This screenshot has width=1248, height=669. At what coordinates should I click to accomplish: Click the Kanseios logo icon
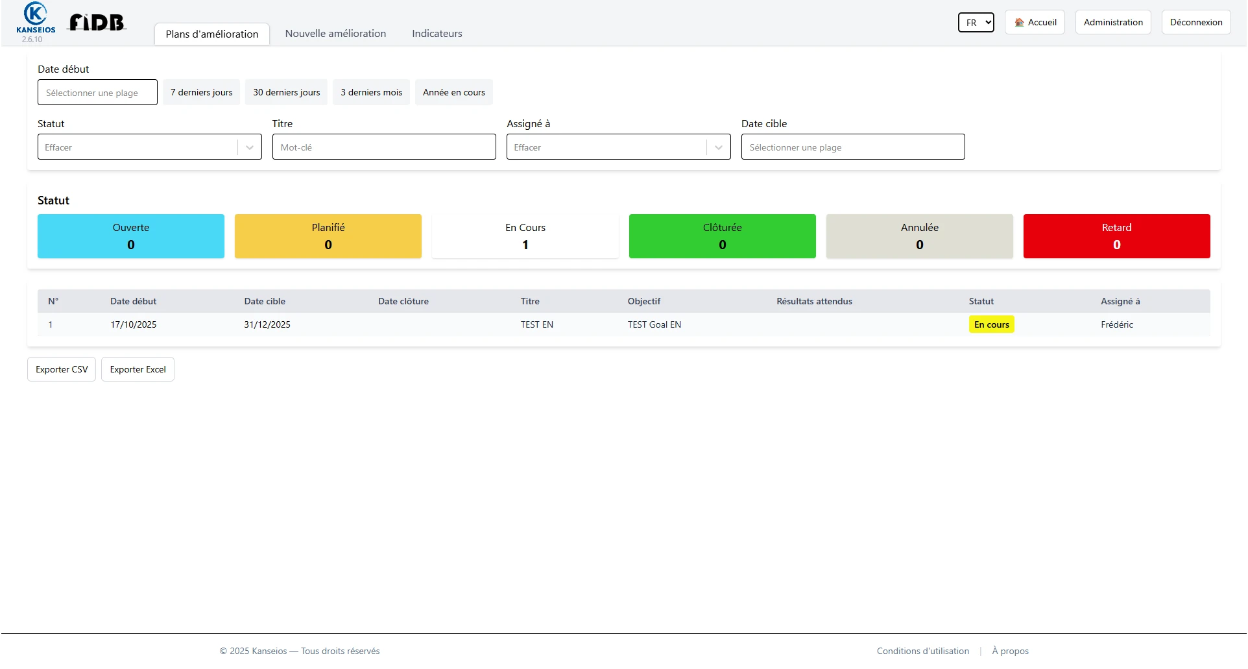pyautogui.click(x=35, y=14)
